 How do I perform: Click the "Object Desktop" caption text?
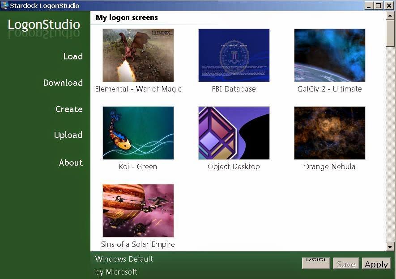click(x=234, y=167)
